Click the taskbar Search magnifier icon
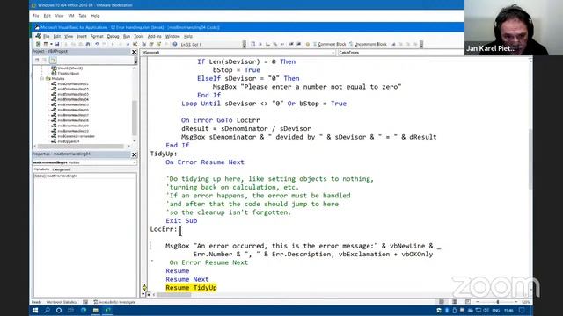 tap(47, 310)
